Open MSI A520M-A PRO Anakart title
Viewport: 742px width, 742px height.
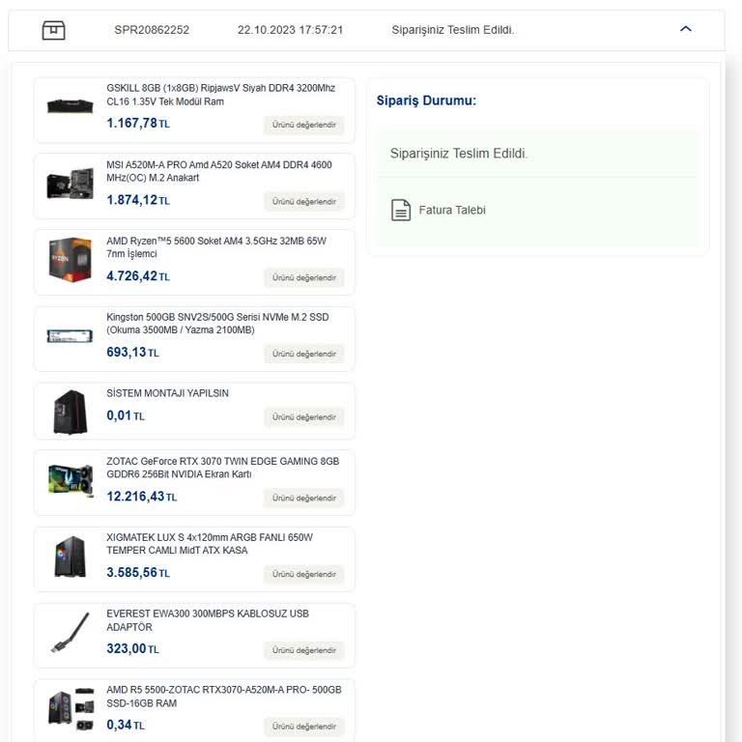pos(219,171)
